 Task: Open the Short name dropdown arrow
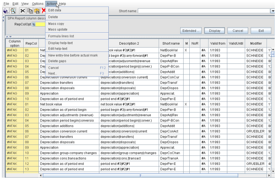pyautogui.click(x=273, y=11)
